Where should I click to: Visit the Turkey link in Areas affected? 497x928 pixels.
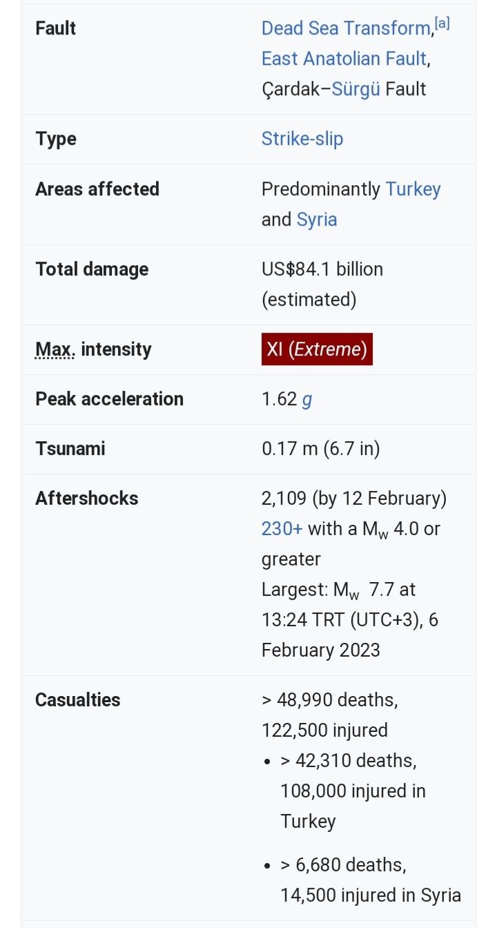413,189
